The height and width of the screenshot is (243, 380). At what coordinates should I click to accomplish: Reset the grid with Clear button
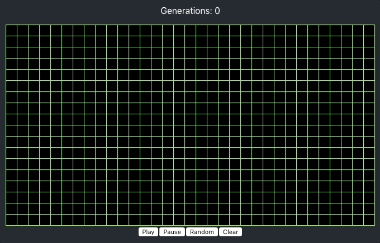point(230,232)
